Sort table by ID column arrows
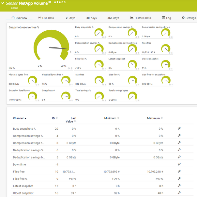This screenshot has width=197, height=197. point(57,118)
